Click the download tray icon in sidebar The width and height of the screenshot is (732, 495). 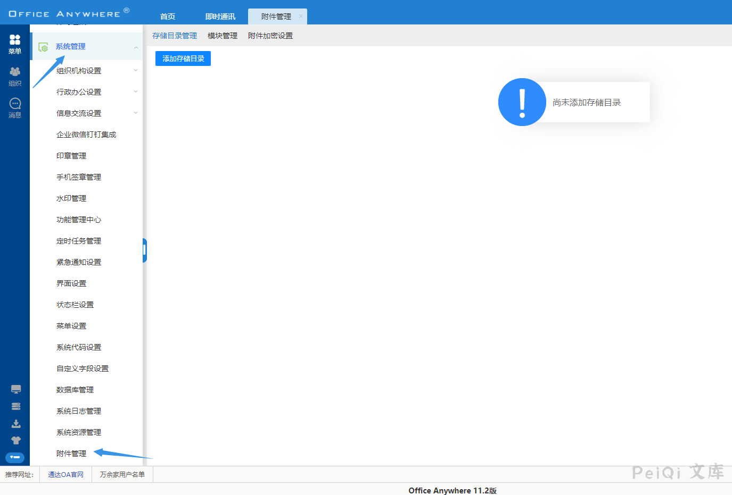[x=16, y=424]
